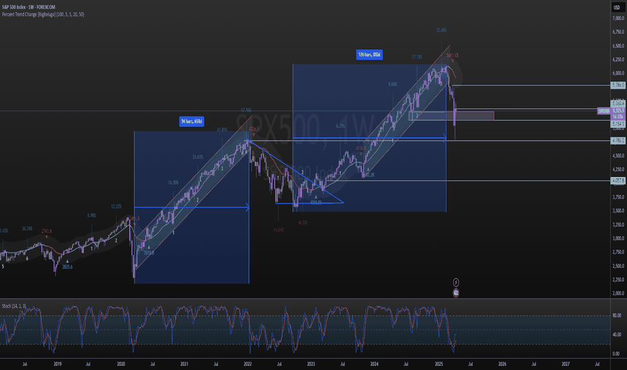Click the 2825.6 trend low label

[67, 267]
